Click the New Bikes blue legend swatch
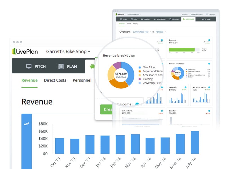 pyautogui.click(x=140, y=67)
